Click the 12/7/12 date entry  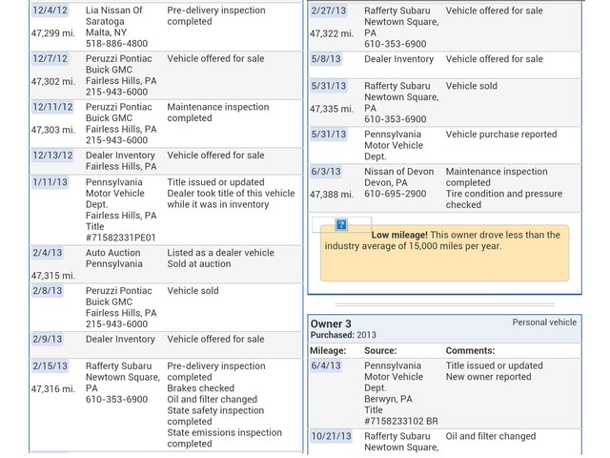point(50,59)
